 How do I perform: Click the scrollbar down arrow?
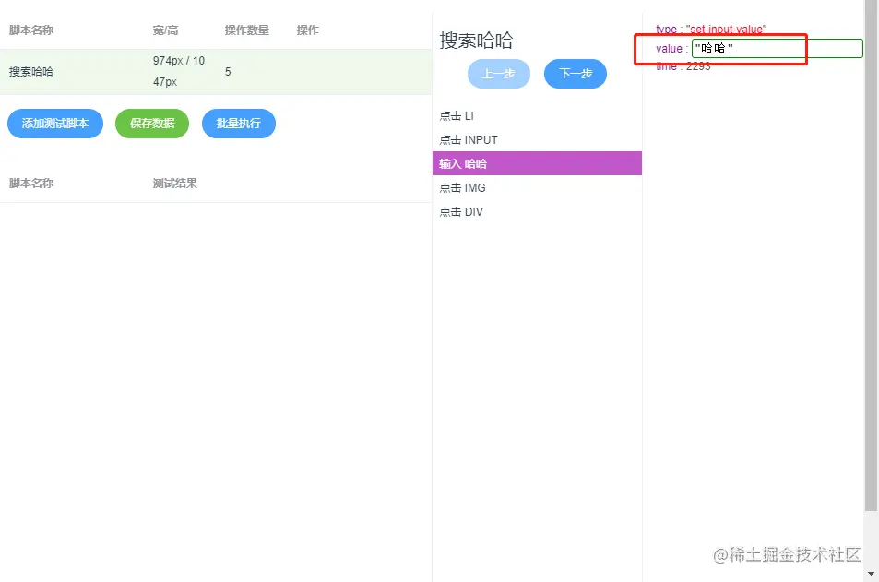[x=872, y=575]
